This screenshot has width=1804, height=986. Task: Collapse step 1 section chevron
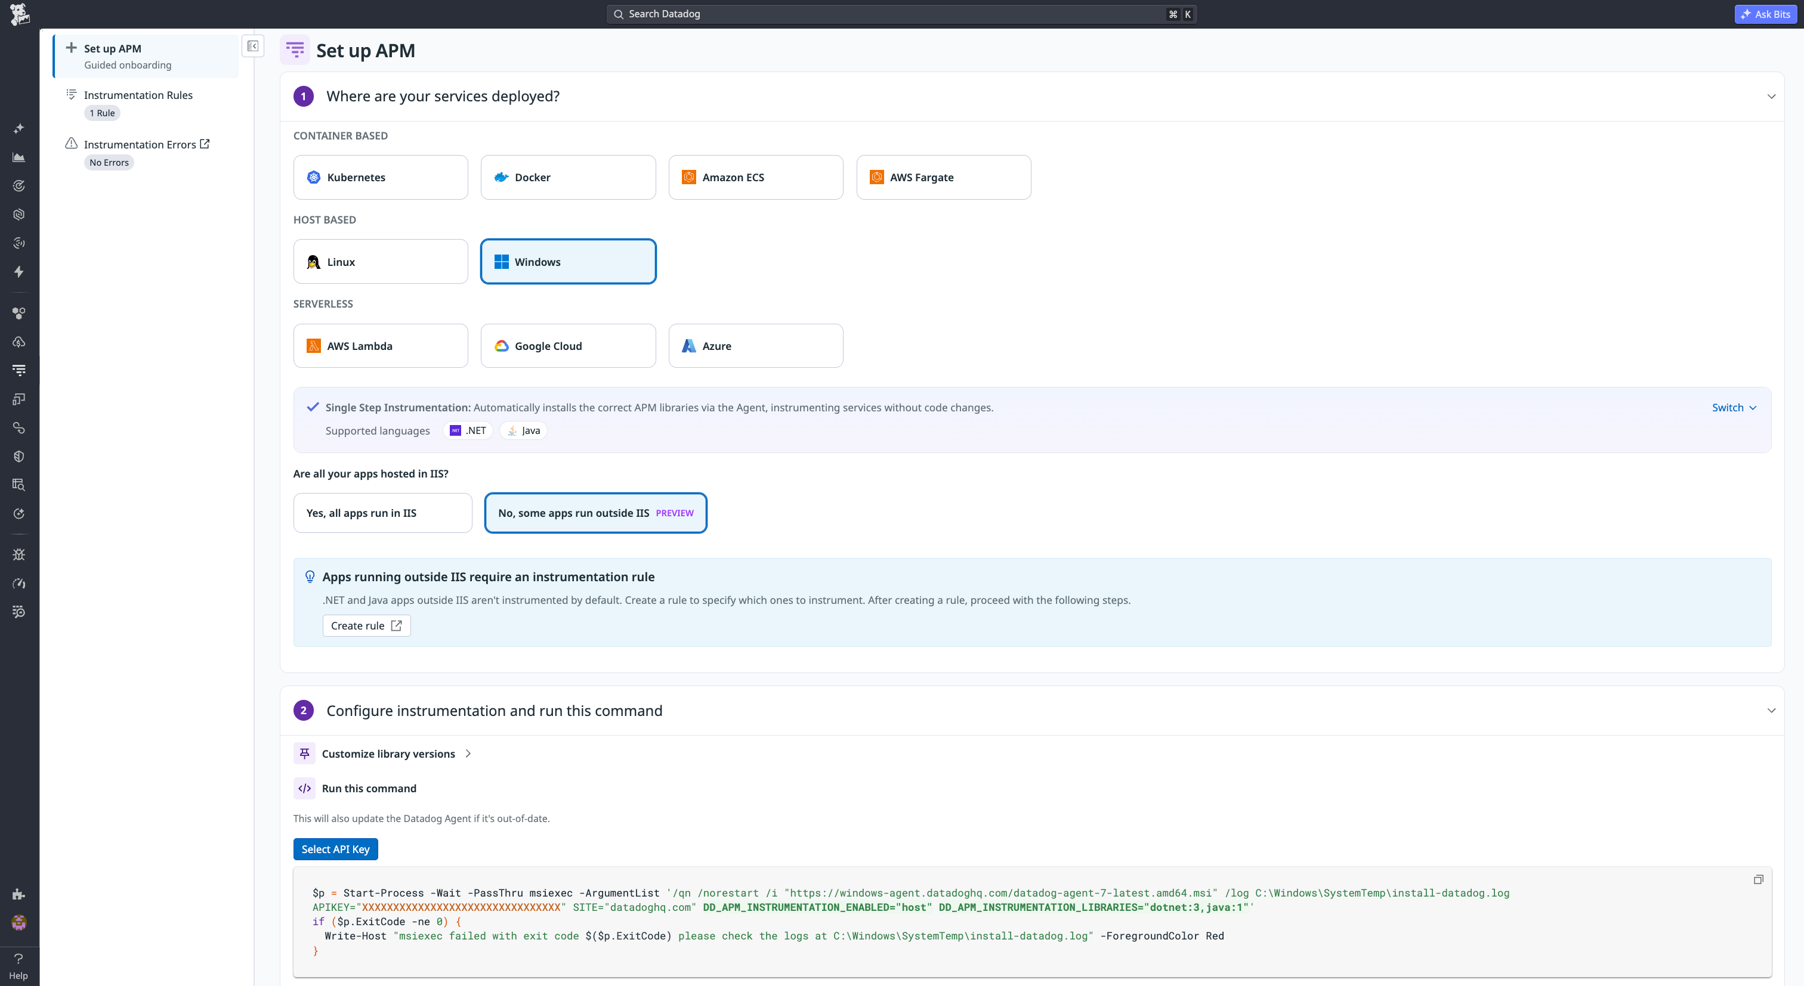pos(1771,97)
